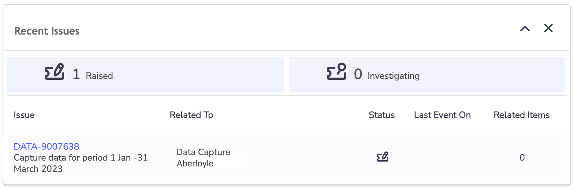Select the Aberfoyle related-to entry
Viewport: 573px width, 190px height.
195,164
